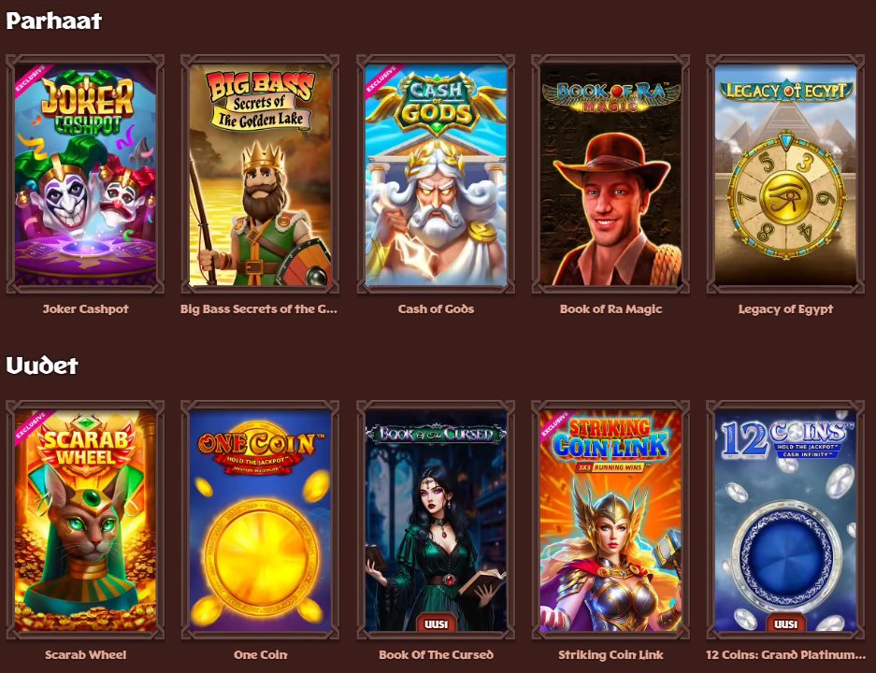Select the Book Of The Cursed thumbnail
Viewport: 876px width, 673px height.
436,521
